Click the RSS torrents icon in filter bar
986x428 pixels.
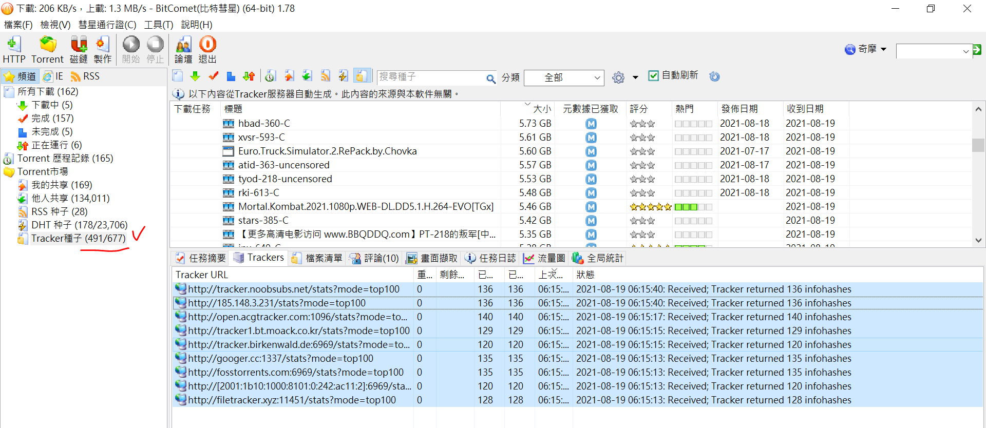(x=325, y=76)
